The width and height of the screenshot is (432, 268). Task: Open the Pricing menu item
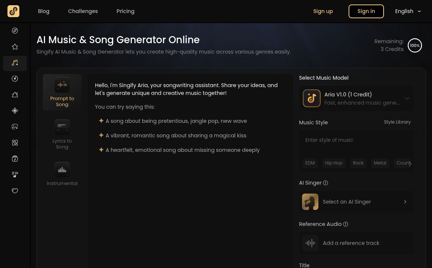coord(126,11)
